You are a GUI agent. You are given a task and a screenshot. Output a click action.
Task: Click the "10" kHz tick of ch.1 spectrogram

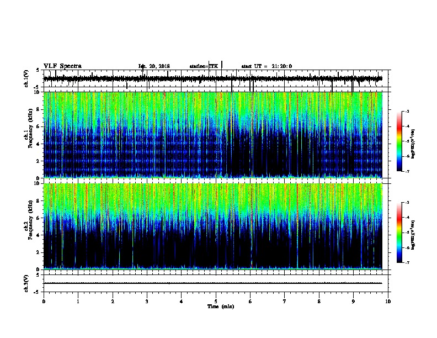[x=37, y=92]
